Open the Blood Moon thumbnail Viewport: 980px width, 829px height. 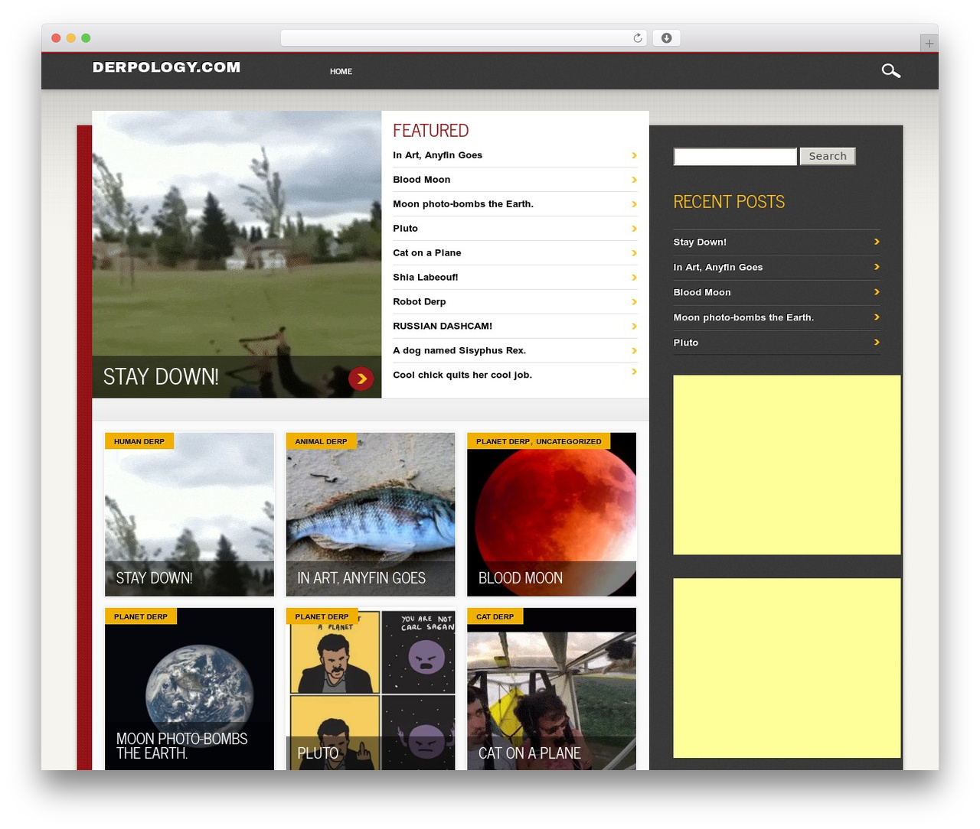(551, 515)
